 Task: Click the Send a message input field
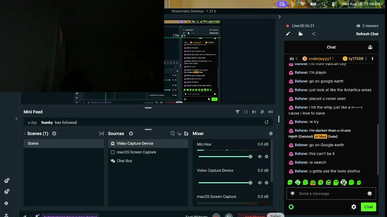[x=331, y=193]
